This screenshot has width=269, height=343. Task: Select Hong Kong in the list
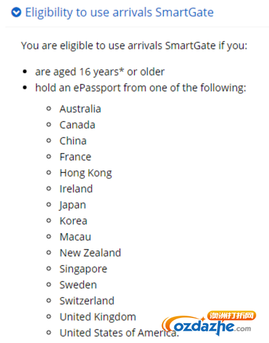click(86, 173)
